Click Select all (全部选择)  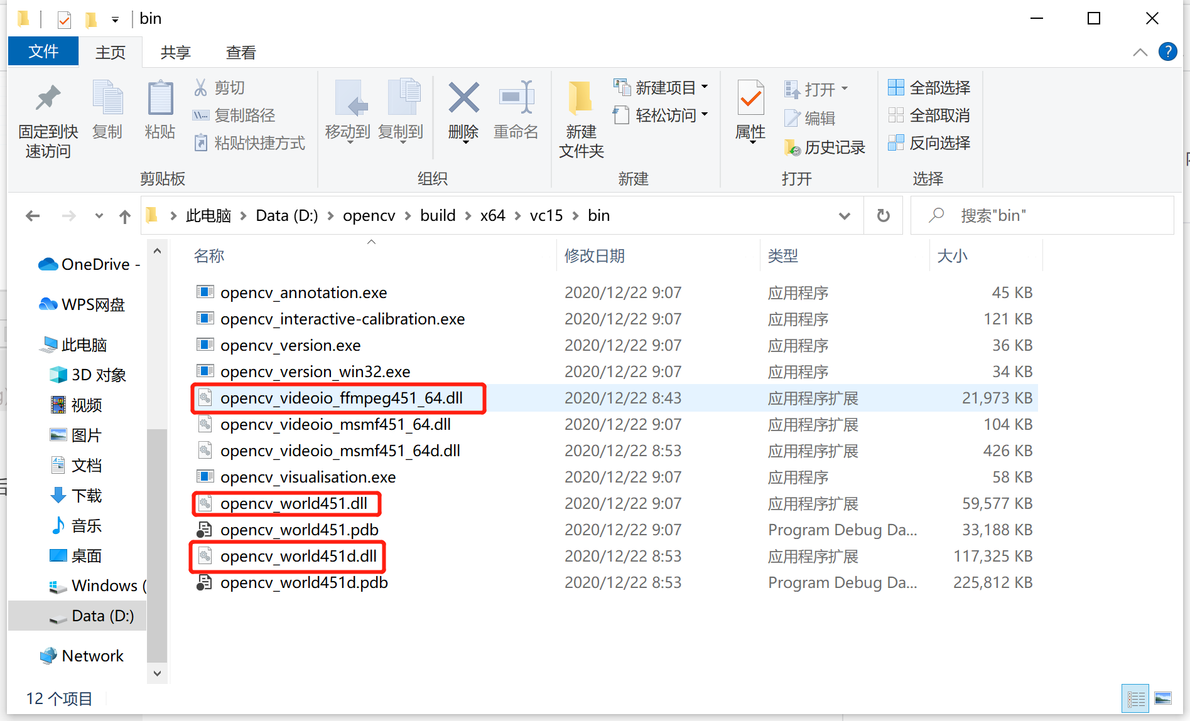(x=929, y=88)
